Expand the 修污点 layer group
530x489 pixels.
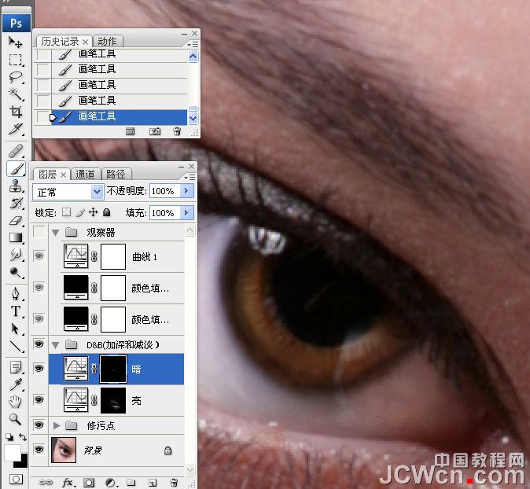coord(56,425)
